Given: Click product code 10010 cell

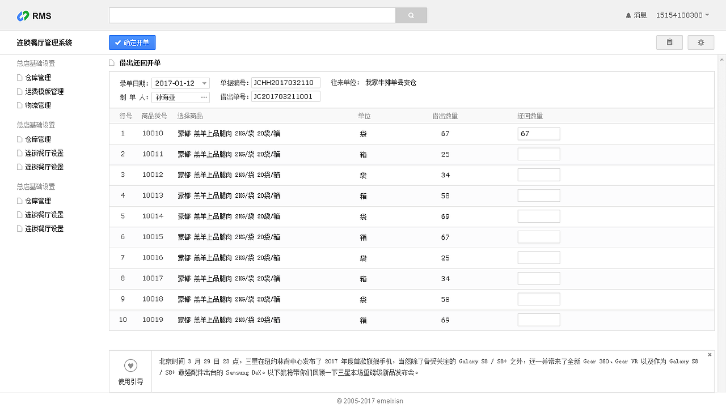Looking at the screenshot, I should pos(153,134).
